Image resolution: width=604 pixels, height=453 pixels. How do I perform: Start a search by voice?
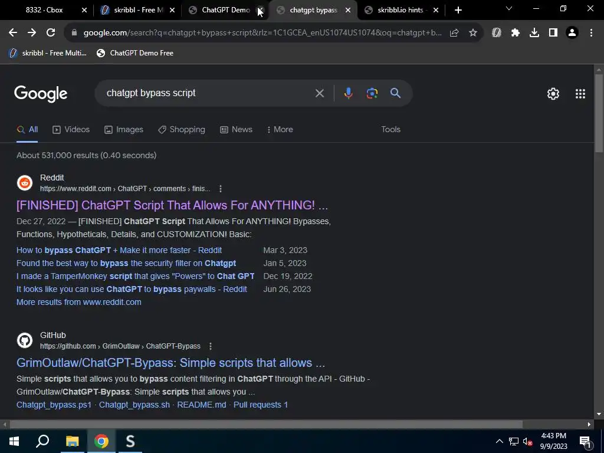(x=348, y=93)
